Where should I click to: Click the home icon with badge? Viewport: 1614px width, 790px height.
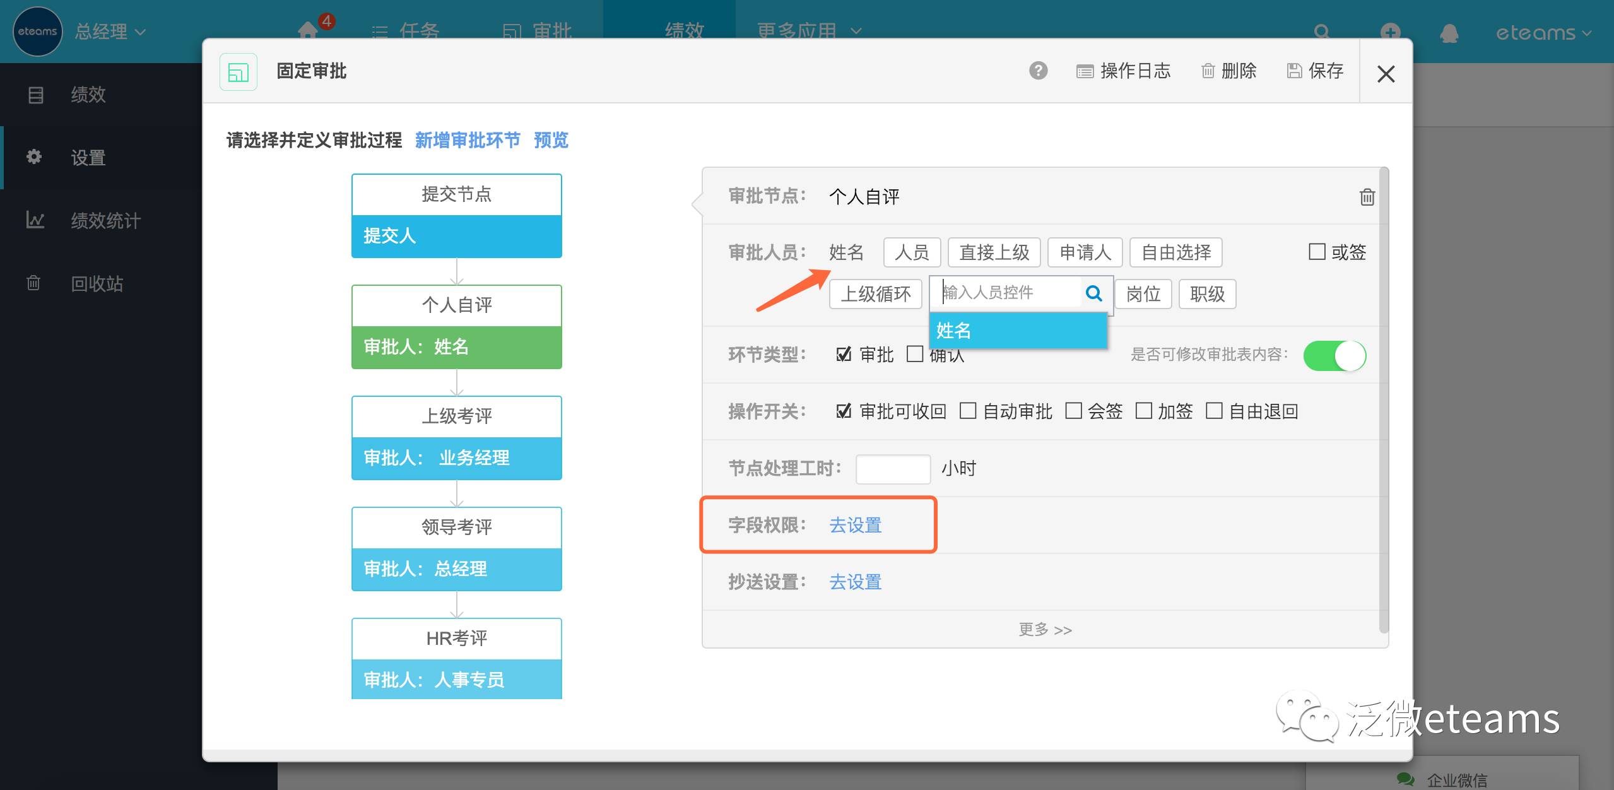click(308, 30)
